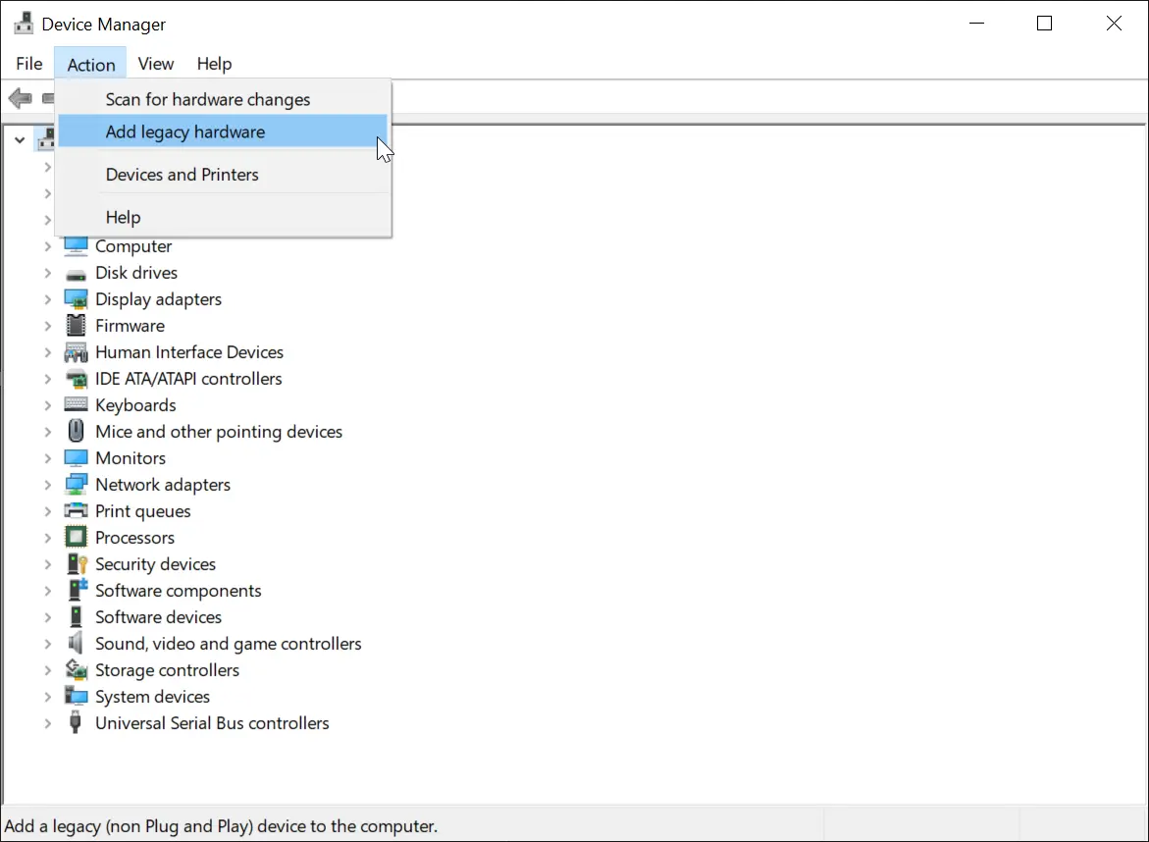
Task: Select the System devices label
Action: (152, 697)
